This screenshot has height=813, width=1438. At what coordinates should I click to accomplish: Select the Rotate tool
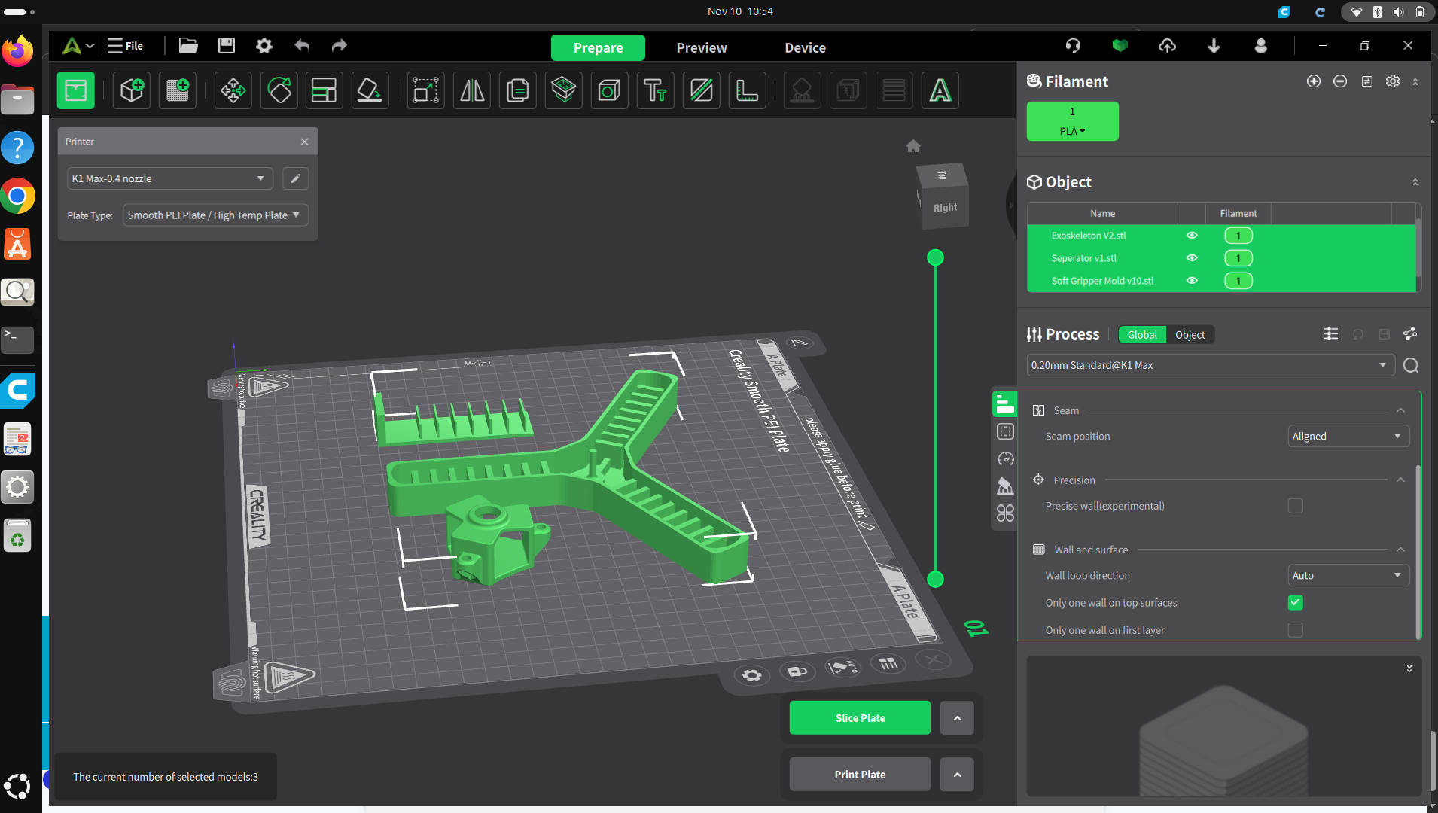(x=279, y=91)
